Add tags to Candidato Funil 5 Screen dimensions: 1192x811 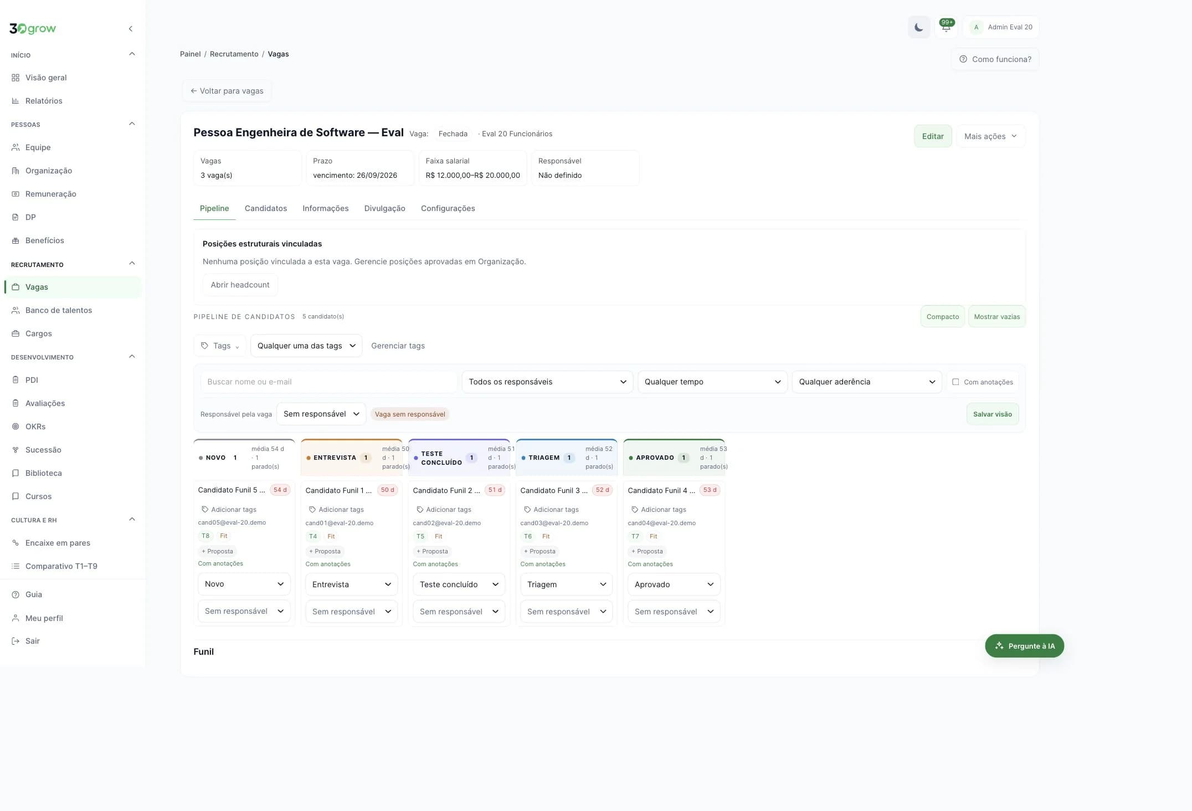pos(229,509)
